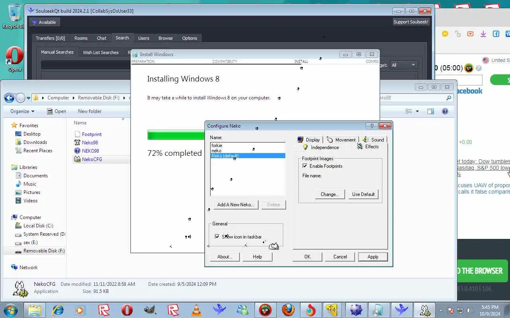Select the Opera desktop shortcut
Image resolution: width=510 pixels, height=318 pixels.
pos(14,60)
